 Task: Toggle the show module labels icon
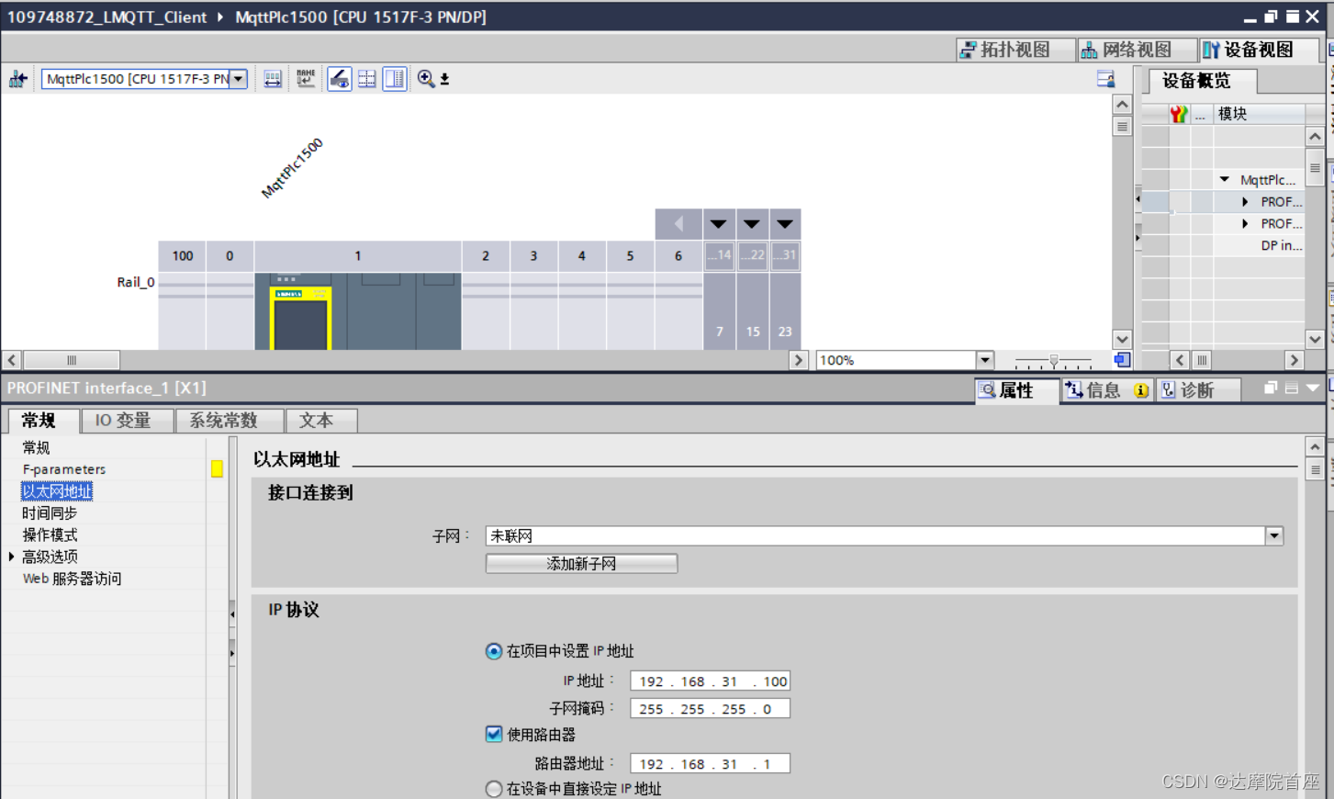tap(339, 79)
